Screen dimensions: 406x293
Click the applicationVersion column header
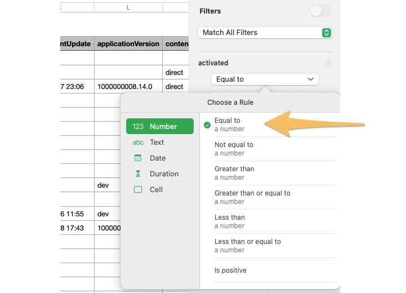(128, 44)
